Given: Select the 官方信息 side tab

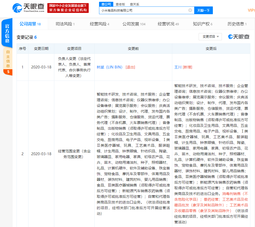Looking at the screenshot, I should pyautogui.click(x=7, y=33).
